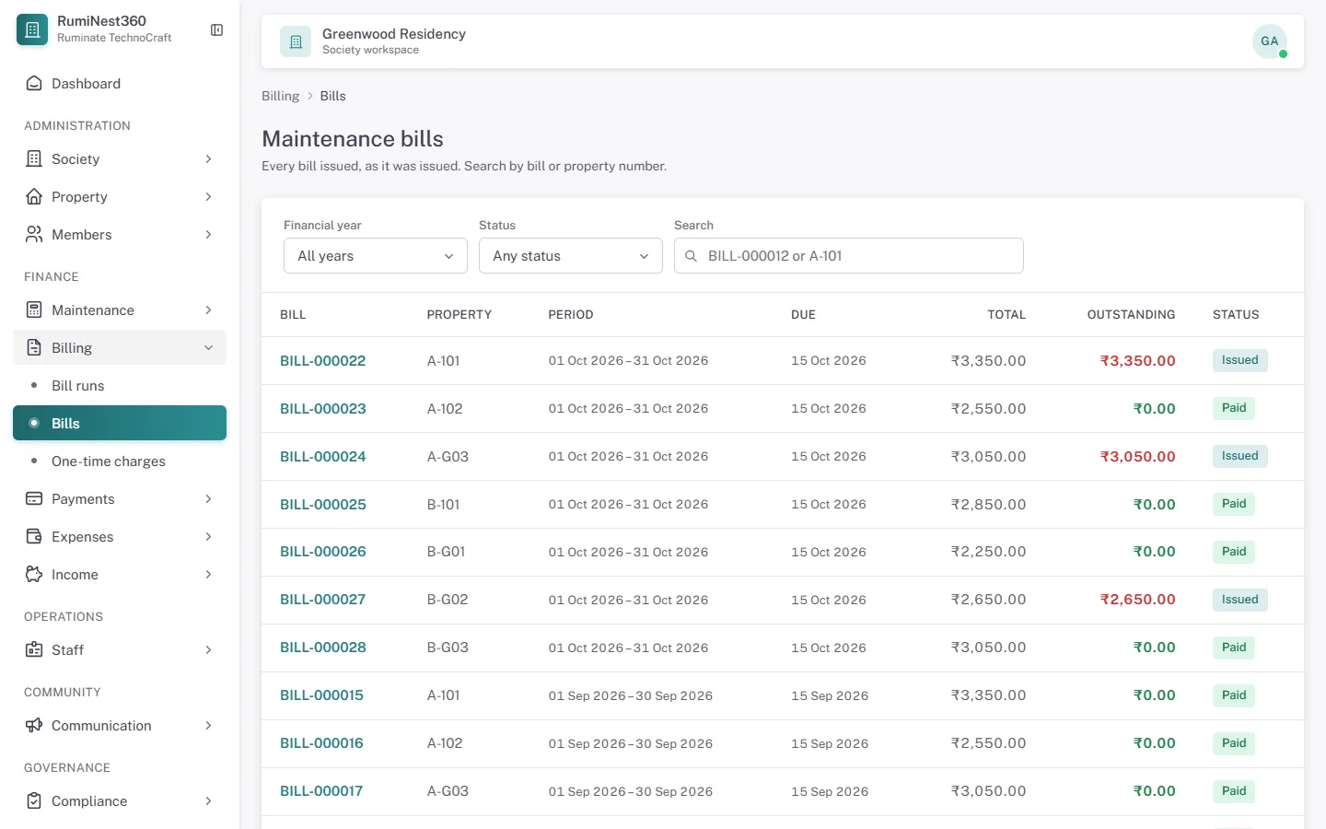The width and height of the screenshot is (1326, 829).
Task: Click the Maintenance calculator icon
Action: 34,310
